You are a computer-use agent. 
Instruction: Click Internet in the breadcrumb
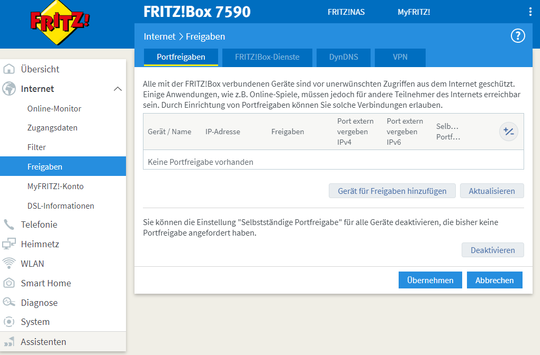coord(159,36)
